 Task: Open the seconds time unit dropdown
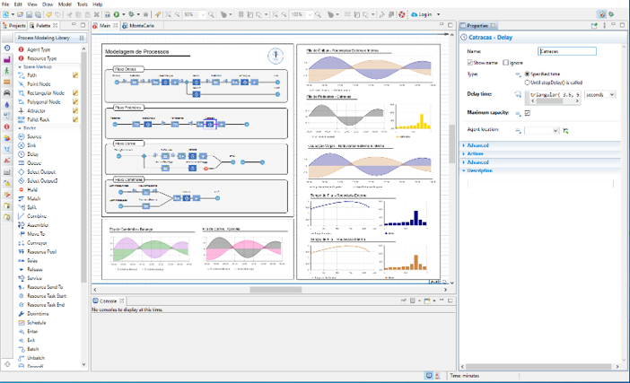(x=599, y=94)
